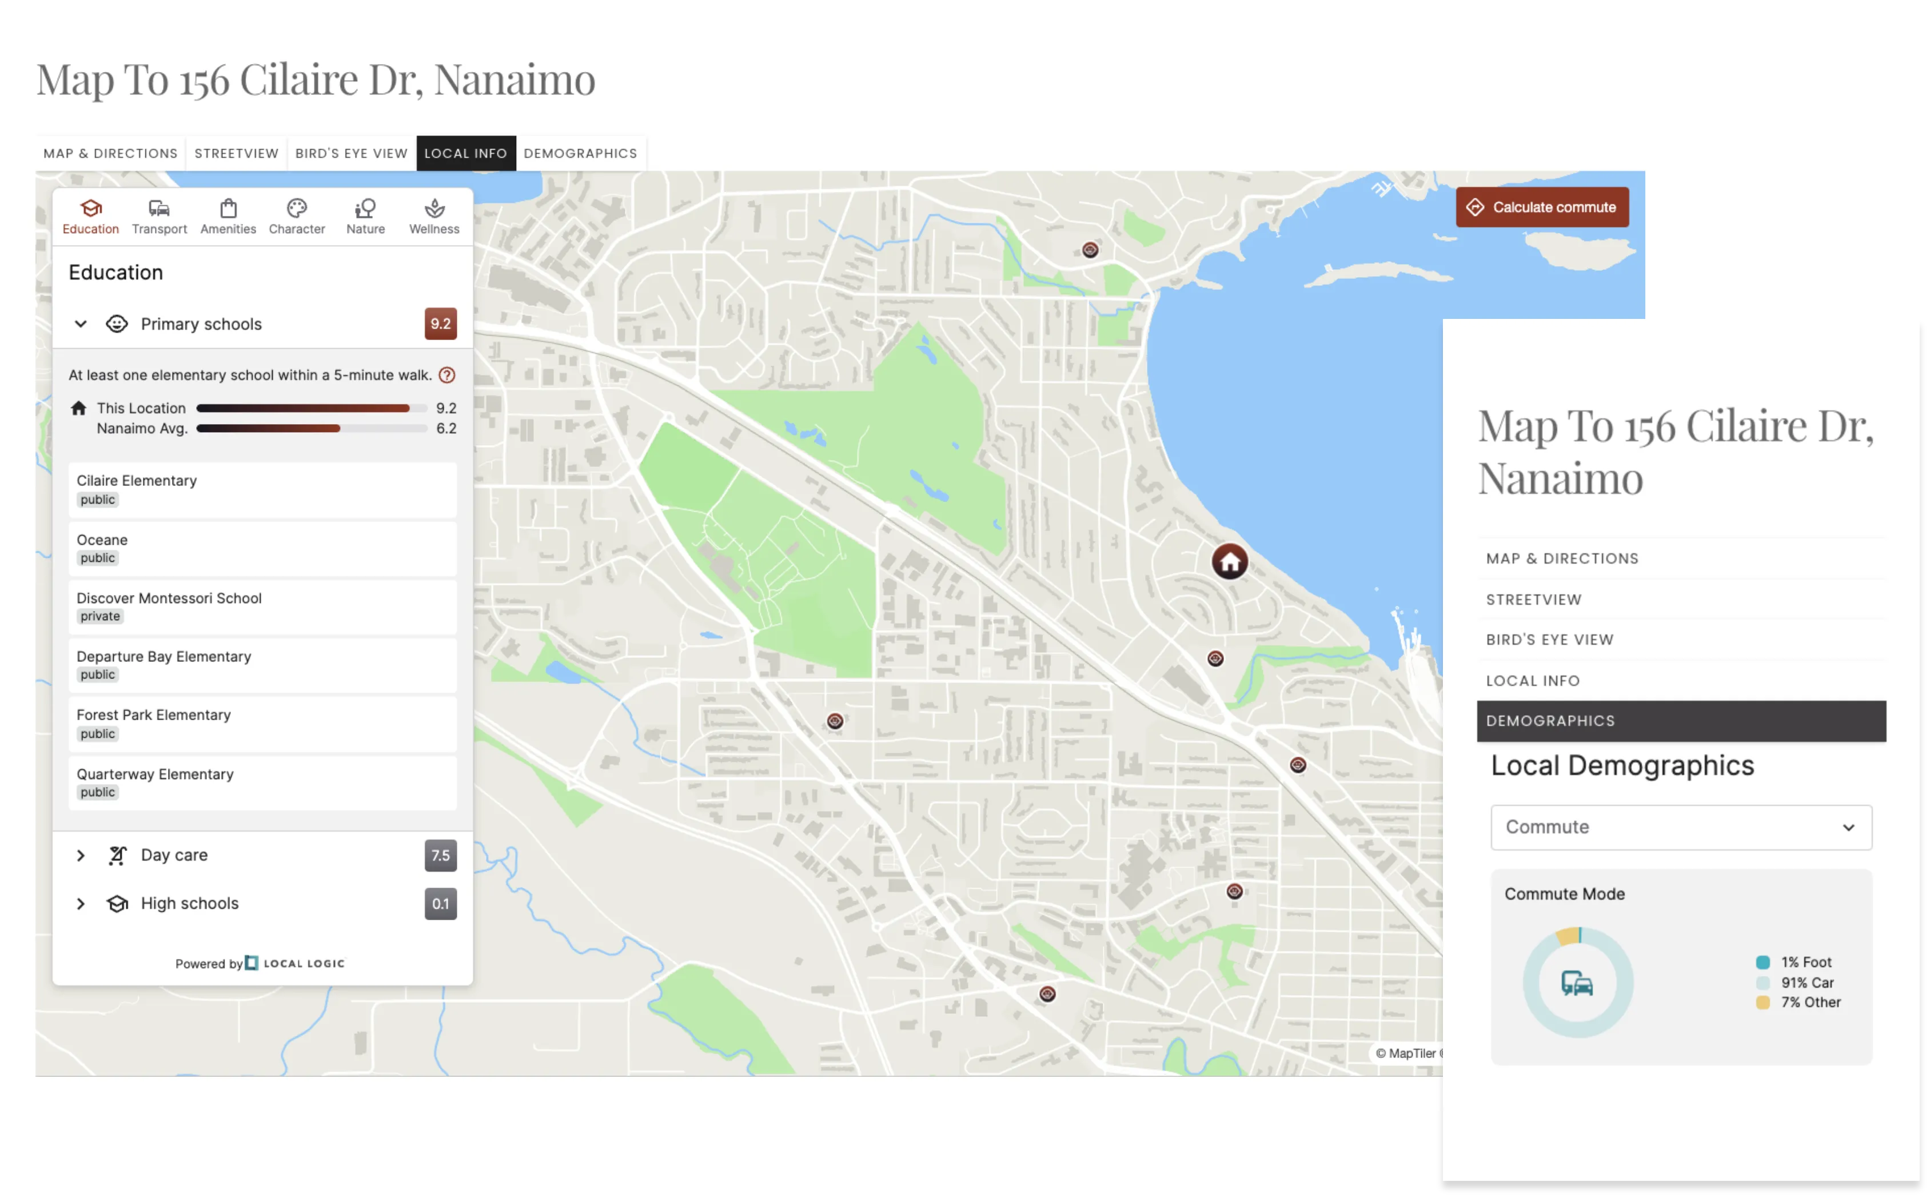Open the Commute demographics dropdown
The image size is (1930, 1198).
1680,827
